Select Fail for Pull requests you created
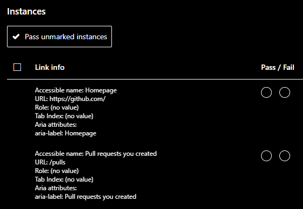The height and width of the screenshot is (209, 303). click(285, 156)
